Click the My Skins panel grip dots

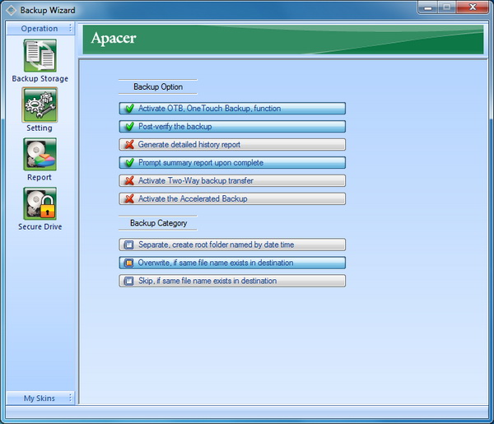pyautogui.click(x=70, y=398)
